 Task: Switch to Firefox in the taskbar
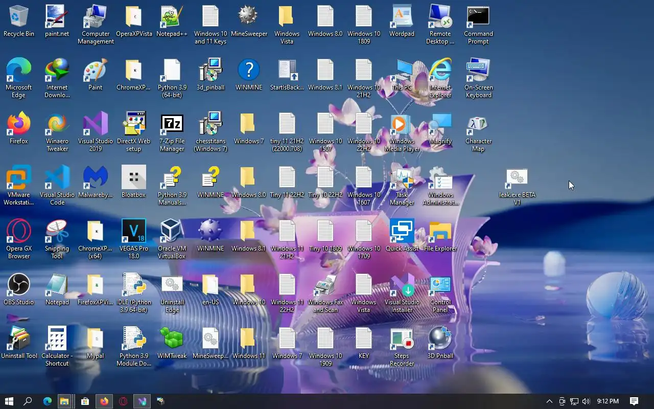[x=104, y=401]
